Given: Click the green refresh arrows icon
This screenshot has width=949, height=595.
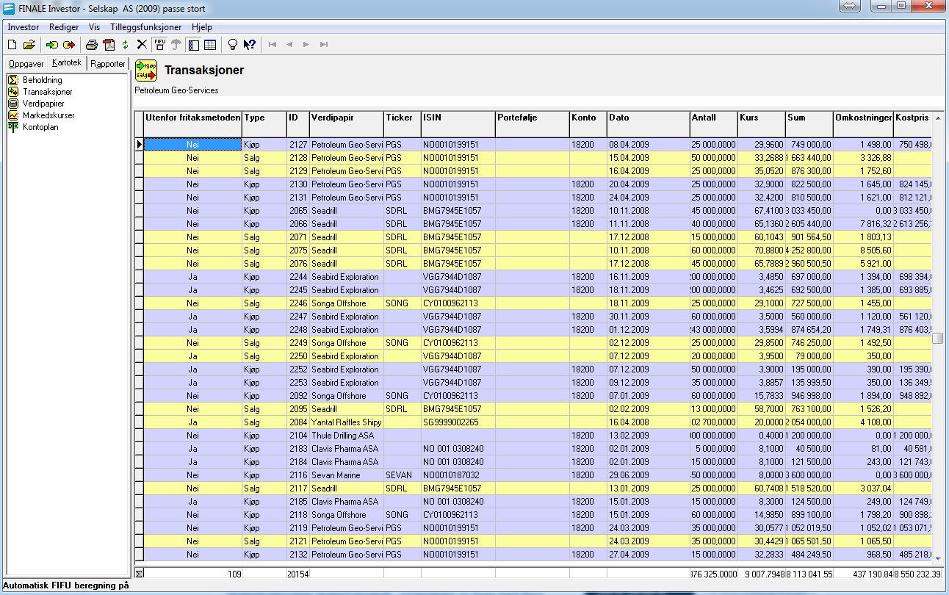Looking at the screenshot, I should pos(126,45).
